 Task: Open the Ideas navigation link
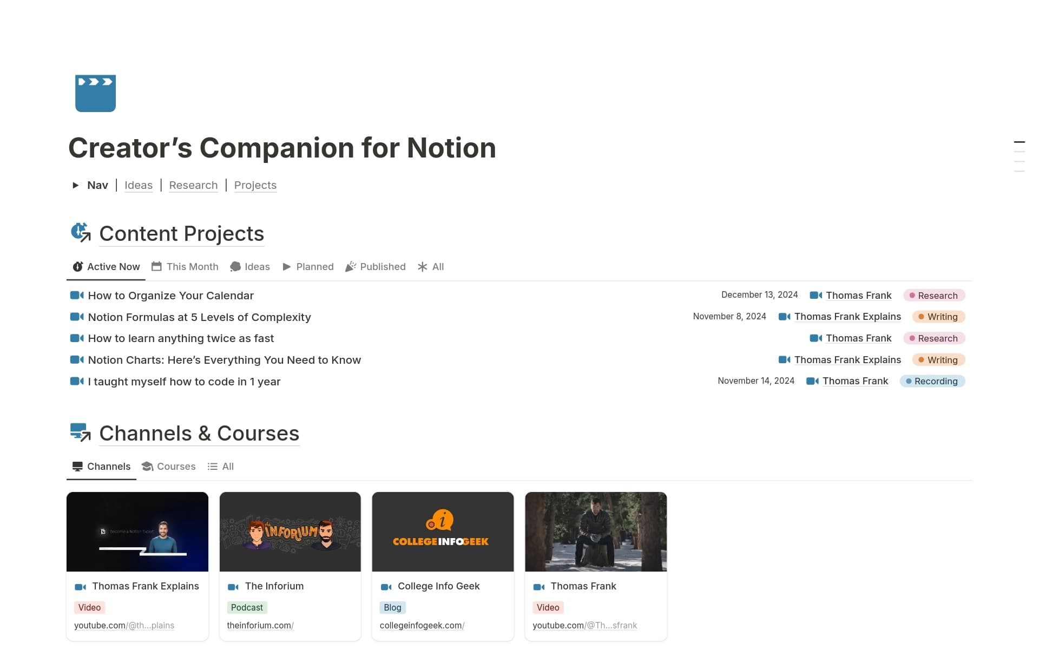coord(139,185)
